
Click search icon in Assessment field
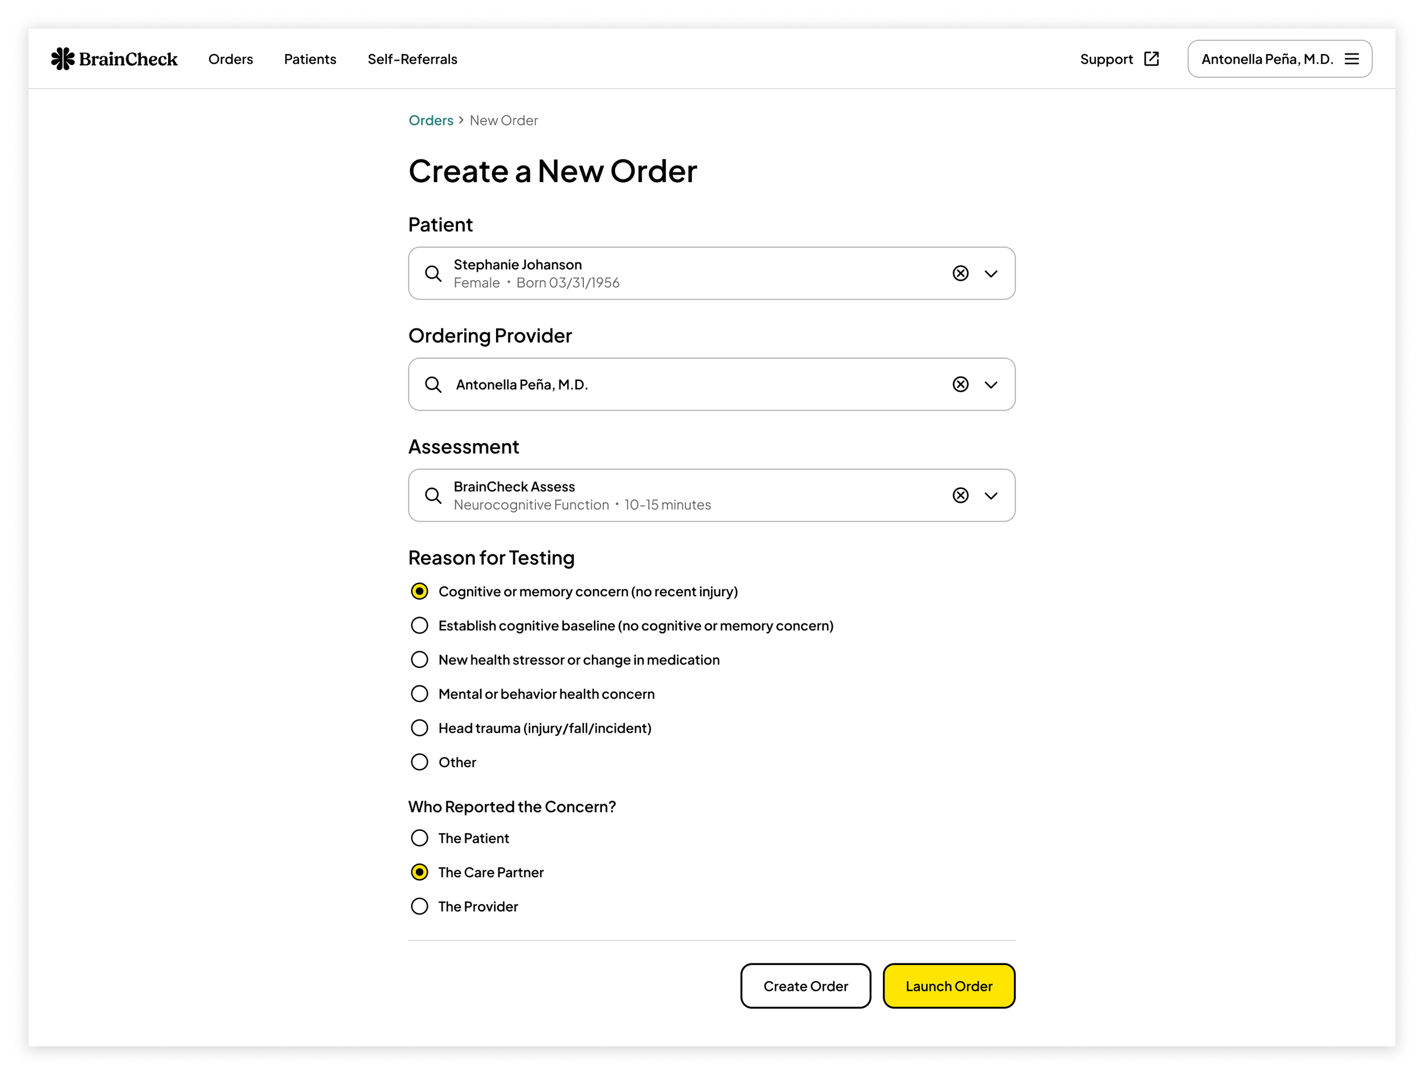pyautogui.click(x=433, y=495)
